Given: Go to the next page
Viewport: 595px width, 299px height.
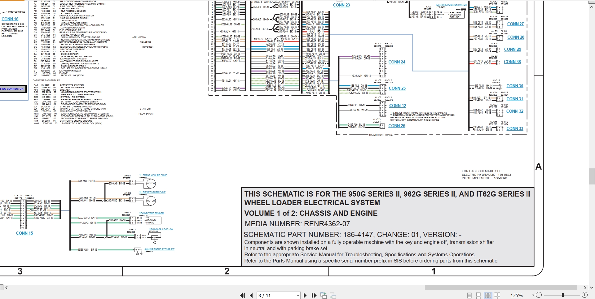Looking at the screenshot, I should (x=305, y=295).
